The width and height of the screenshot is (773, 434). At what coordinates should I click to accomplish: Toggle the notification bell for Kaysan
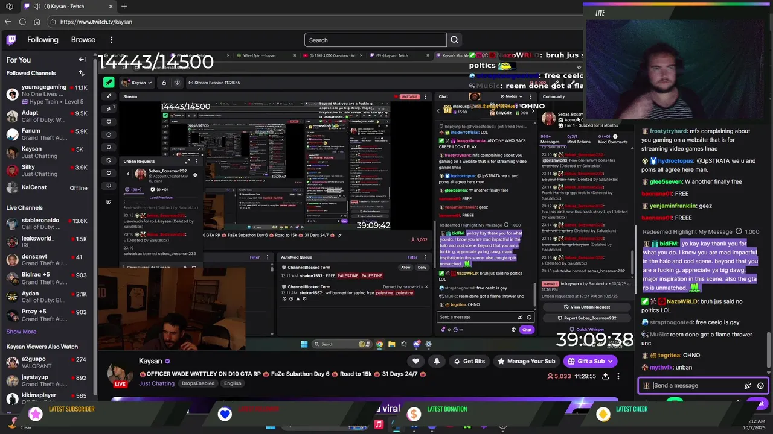point(437,361)
